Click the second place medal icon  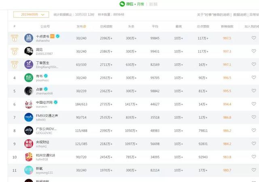[x=15, y=51]
